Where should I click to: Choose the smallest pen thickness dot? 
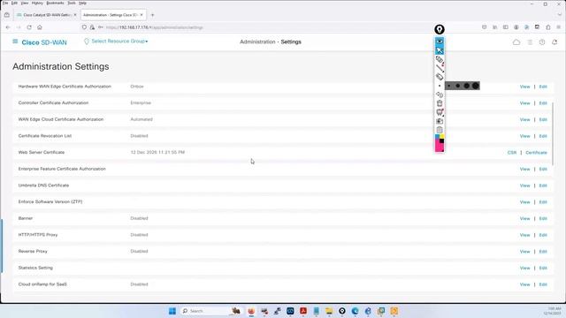(x=449, y=86)
